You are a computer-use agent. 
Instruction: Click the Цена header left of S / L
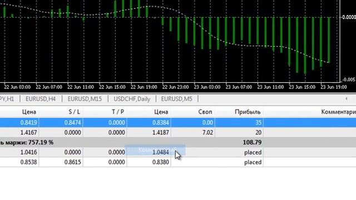click(x=29, y=112)
